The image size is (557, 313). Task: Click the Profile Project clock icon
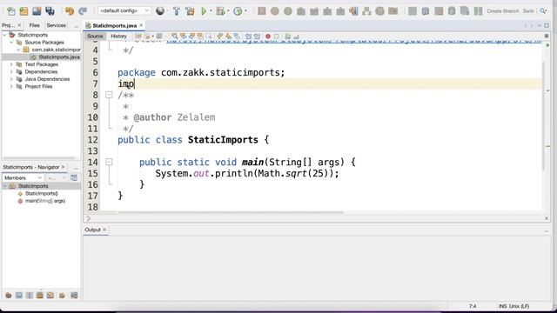click(x=238, y=11)
